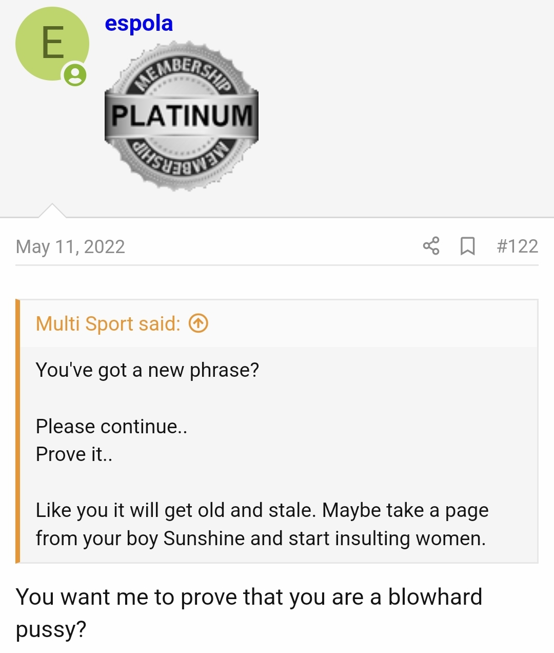Jump to original post via up-arrow icon
This screenshot has width=554, height=653.
(199, 323)
